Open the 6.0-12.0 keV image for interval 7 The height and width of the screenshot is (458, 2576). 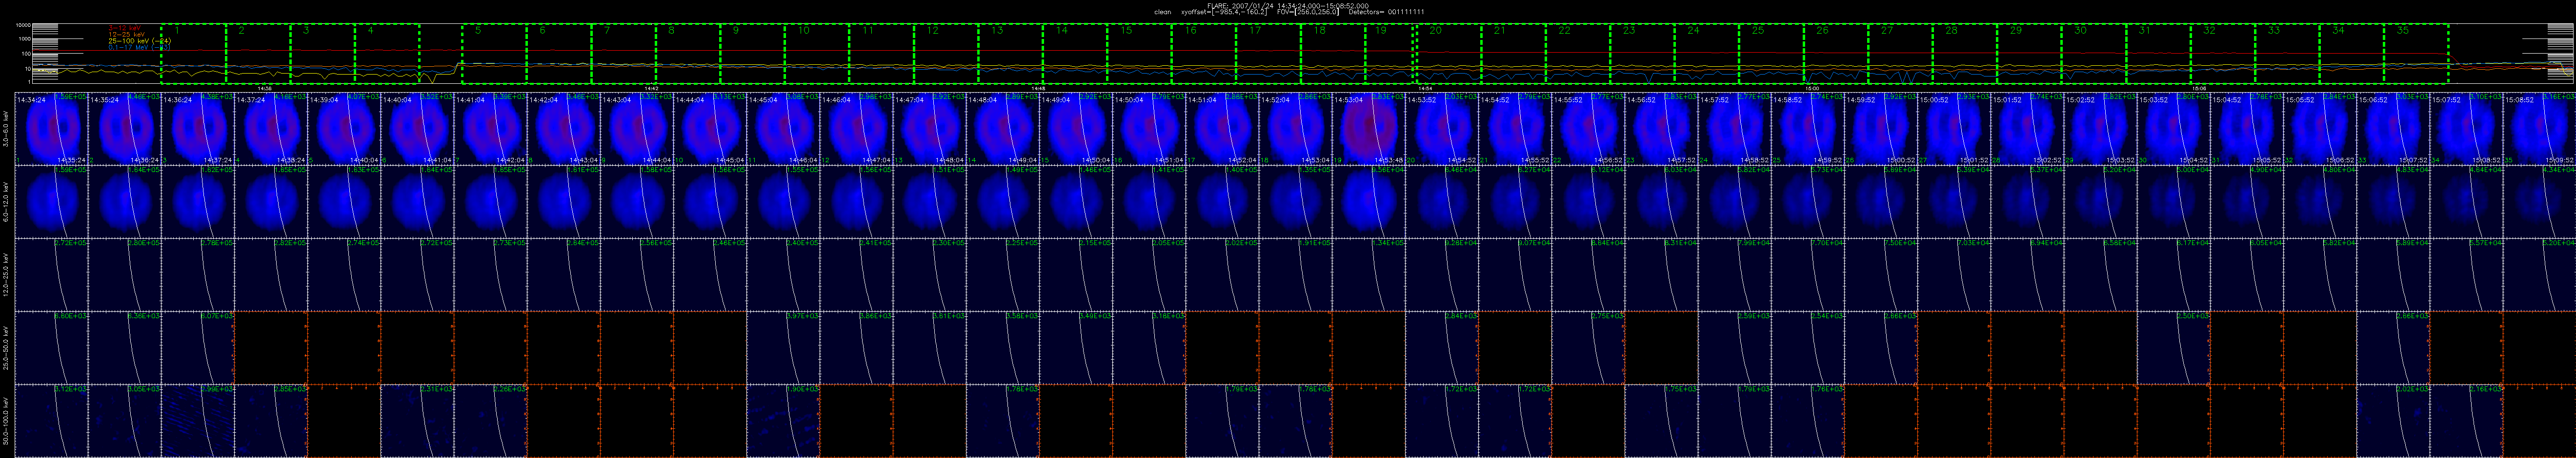point(490,202)
